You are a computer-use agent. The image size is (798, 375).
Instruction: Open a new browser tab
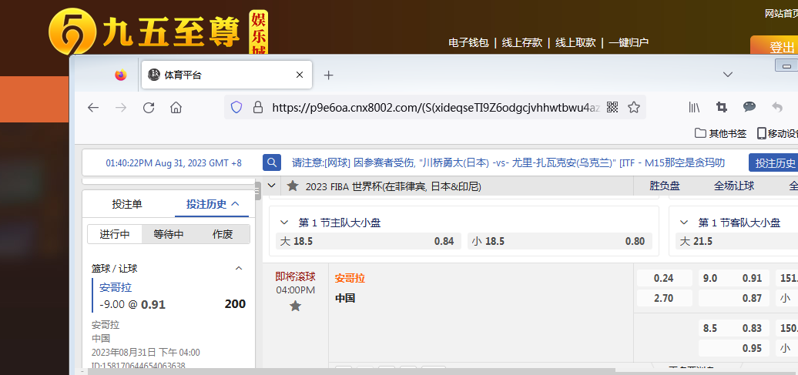[x=328, y=75]
